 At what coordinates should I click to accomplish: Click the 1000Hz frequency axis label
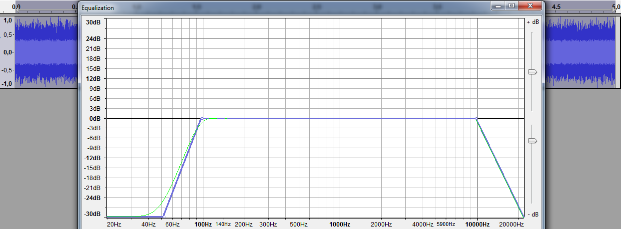tap(340, 225)
